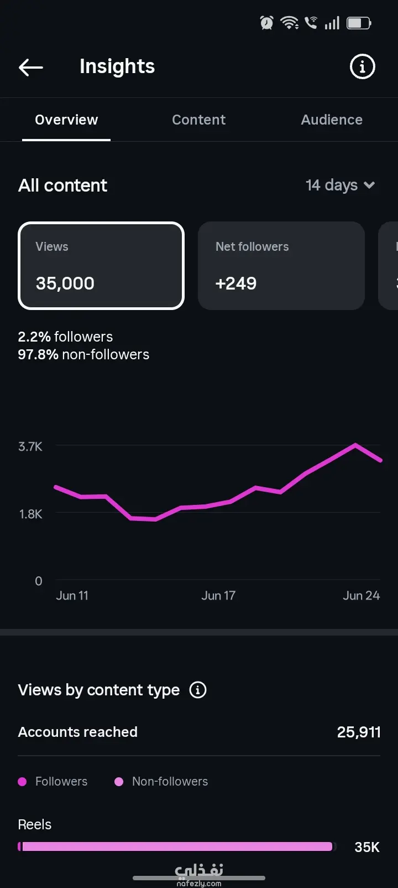This screenshot has height=888, width=398.
Task: Tap the Wi-Fi status icon
Action: (x=289, y=23)
